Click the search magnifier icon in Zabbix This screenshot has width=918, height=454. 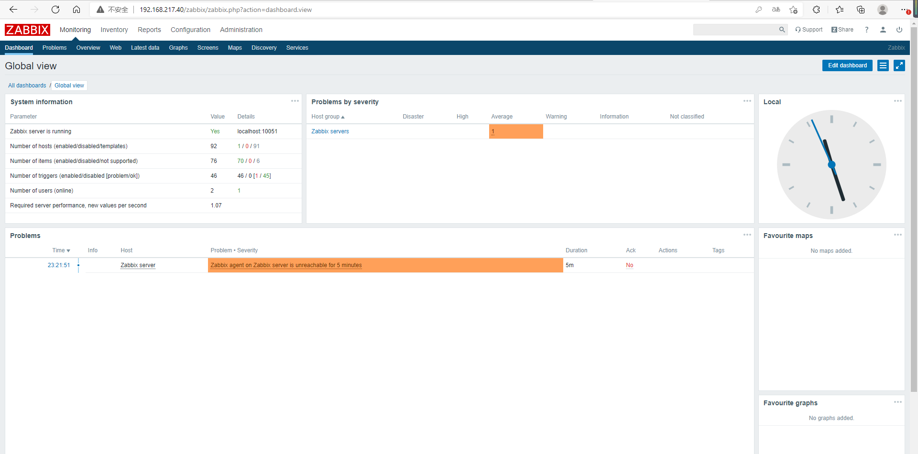click(x=782, y=30)
